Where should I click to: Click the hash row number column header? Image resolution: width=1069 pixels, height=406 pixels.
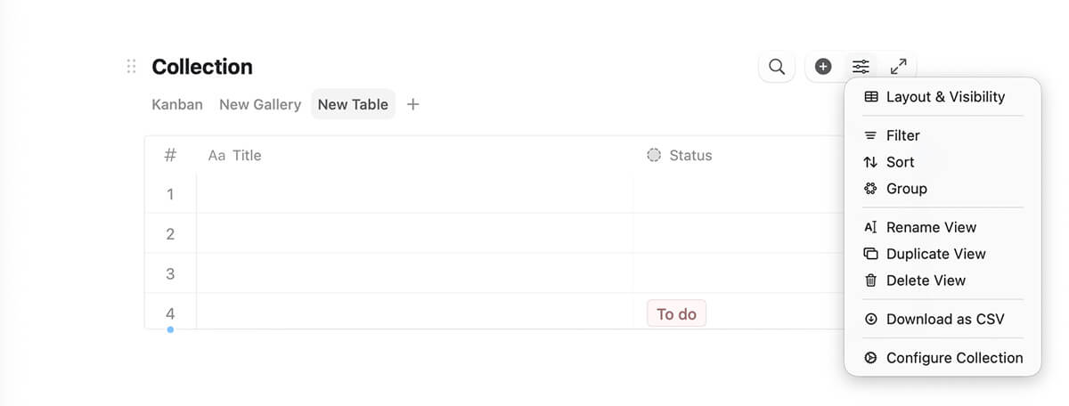[x=170, y=155]
